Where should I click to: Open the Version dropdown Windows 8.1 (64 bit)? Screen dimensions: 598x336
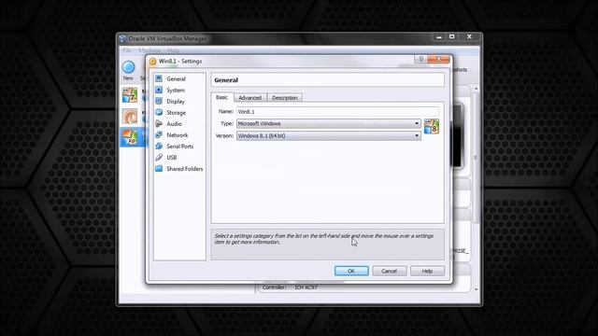pos(329,135)
